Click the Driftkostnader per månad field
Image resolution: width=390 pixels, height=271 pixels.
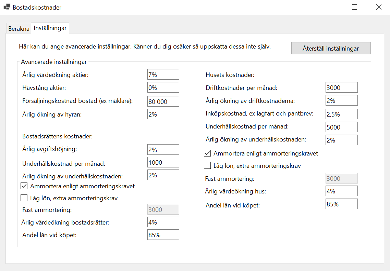pos(341,87)
